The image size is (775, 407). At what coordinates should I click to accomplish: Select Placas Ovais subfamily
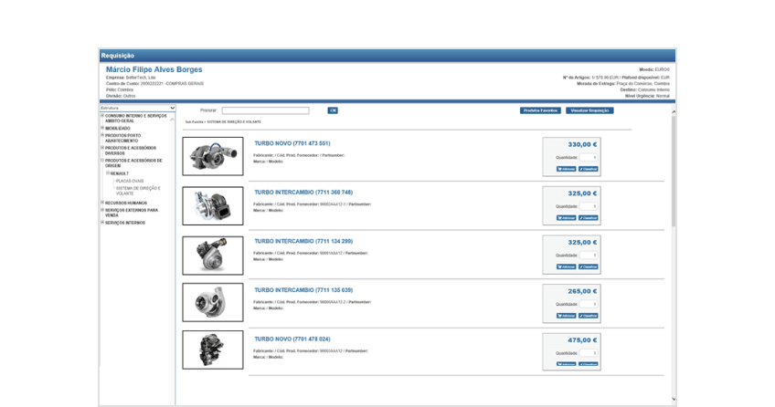(x=130, y=181)
